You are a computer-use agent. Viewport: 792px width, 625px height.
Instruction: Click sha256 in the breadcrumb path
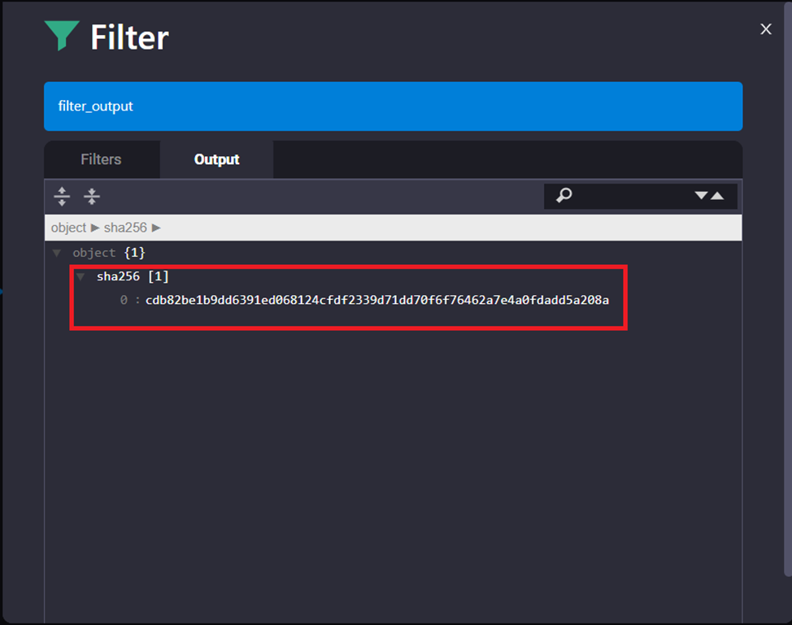pyautogui.click(x=125, y=228)
